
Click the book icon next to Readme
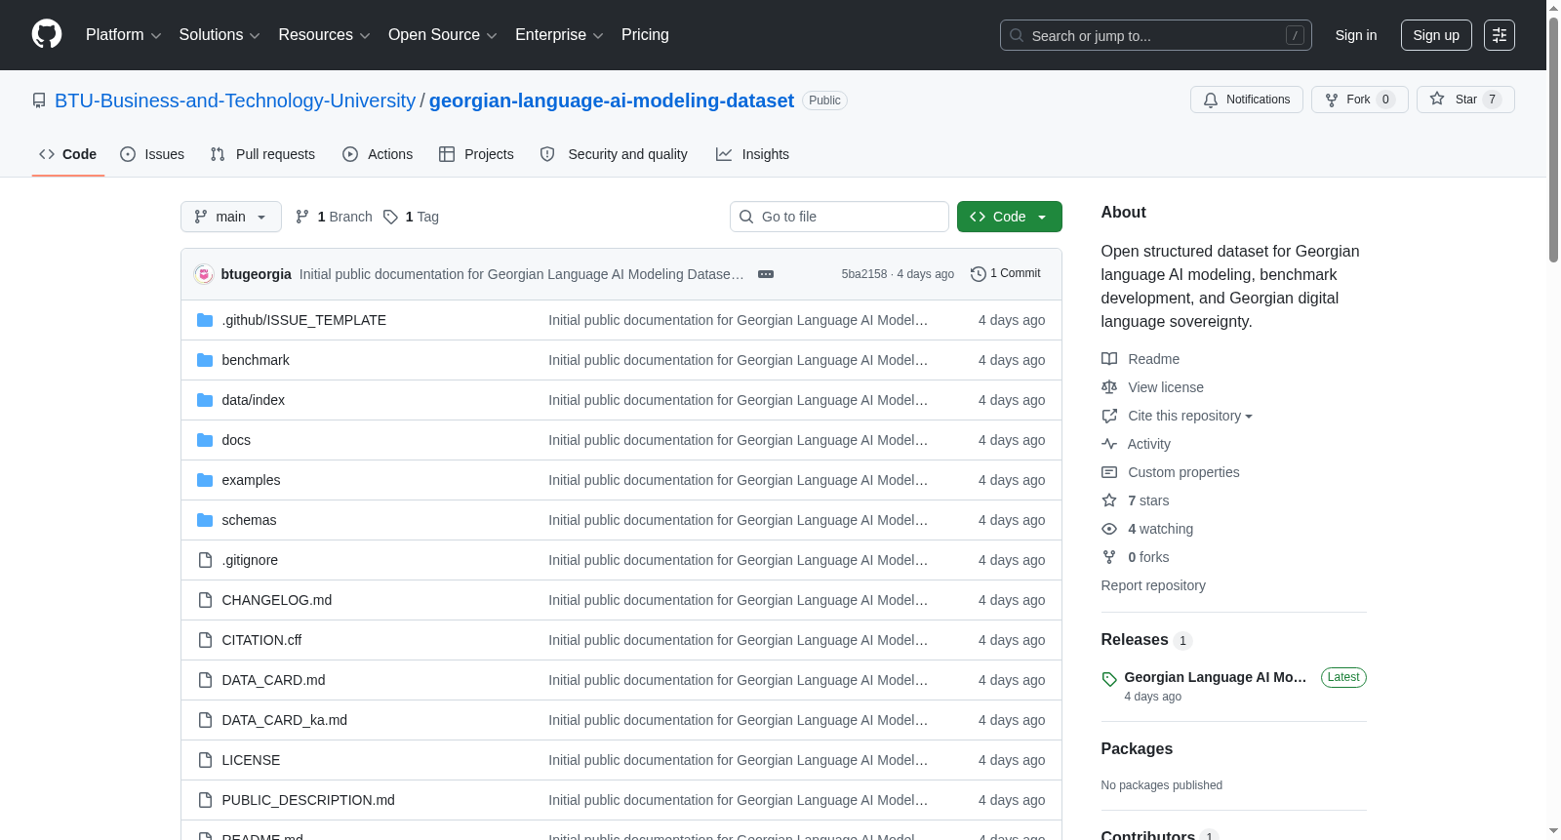coord(1109,359)
